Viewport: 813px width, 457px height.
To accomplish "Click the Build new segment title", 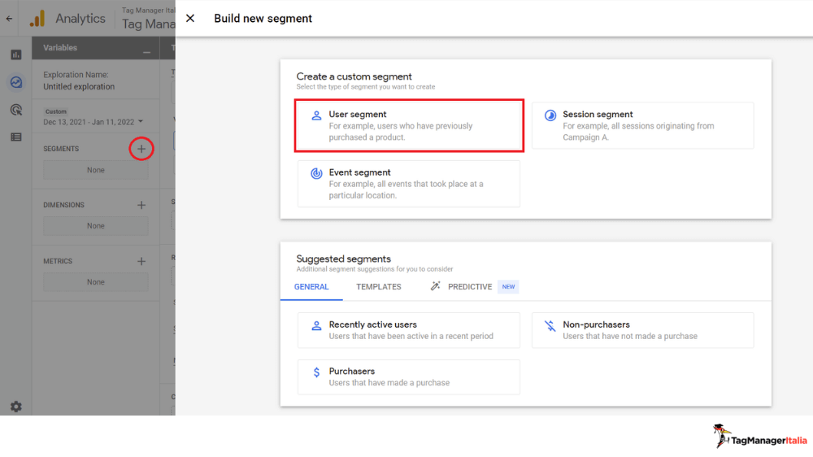I will (x=263, y=18).
